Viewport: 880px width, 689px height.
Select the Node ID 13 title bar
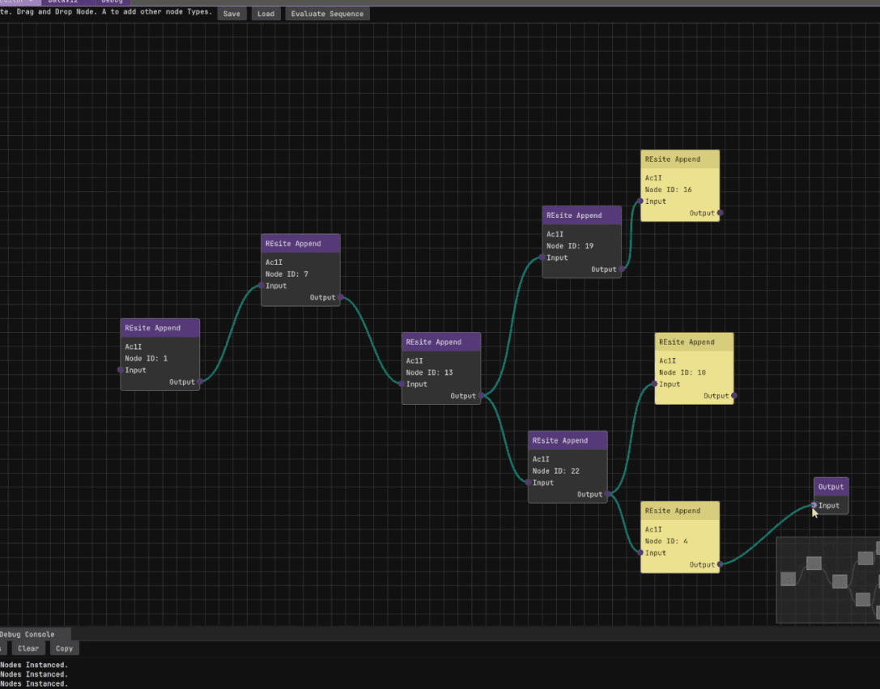(441, 342)
